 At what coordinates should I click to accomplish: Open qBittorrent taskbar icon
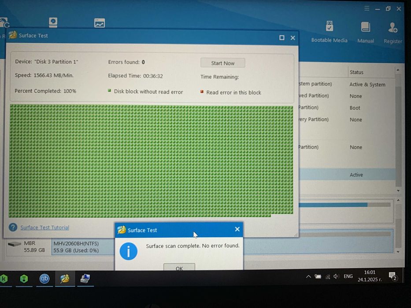tap(44, 279)
